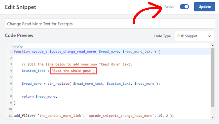Image resolution: width=219 pixels, height=124 pixels.
Task: Click the 'the_content_more_link' string
Action: [x=60, y=116]
